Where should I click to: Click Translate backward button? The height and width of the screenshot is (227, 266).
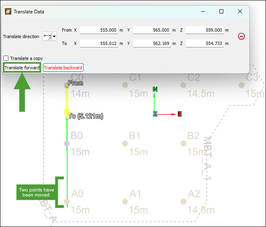pos(63,68)
